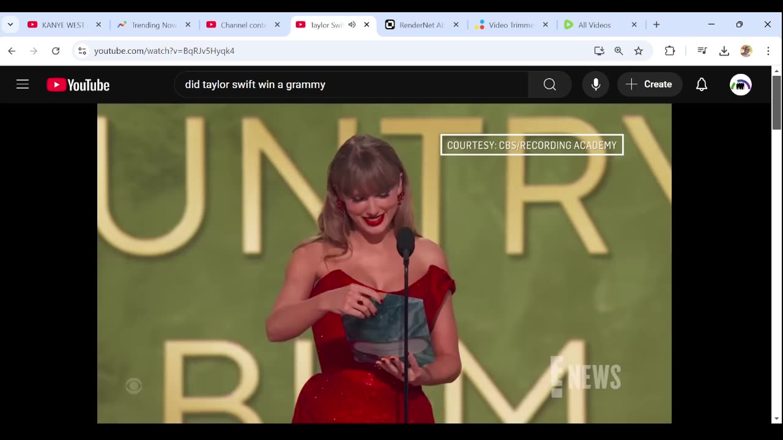Mute the Taylor Swift tab audio icon
Viewport: 783px width, 440px height.
(x=352, y=25)
